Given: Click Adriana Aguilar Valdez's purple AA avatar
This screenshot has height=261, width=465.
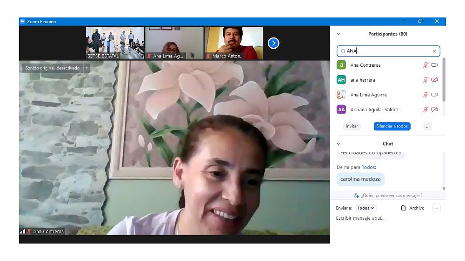Looking at the screenshot, I should (341, 109).
